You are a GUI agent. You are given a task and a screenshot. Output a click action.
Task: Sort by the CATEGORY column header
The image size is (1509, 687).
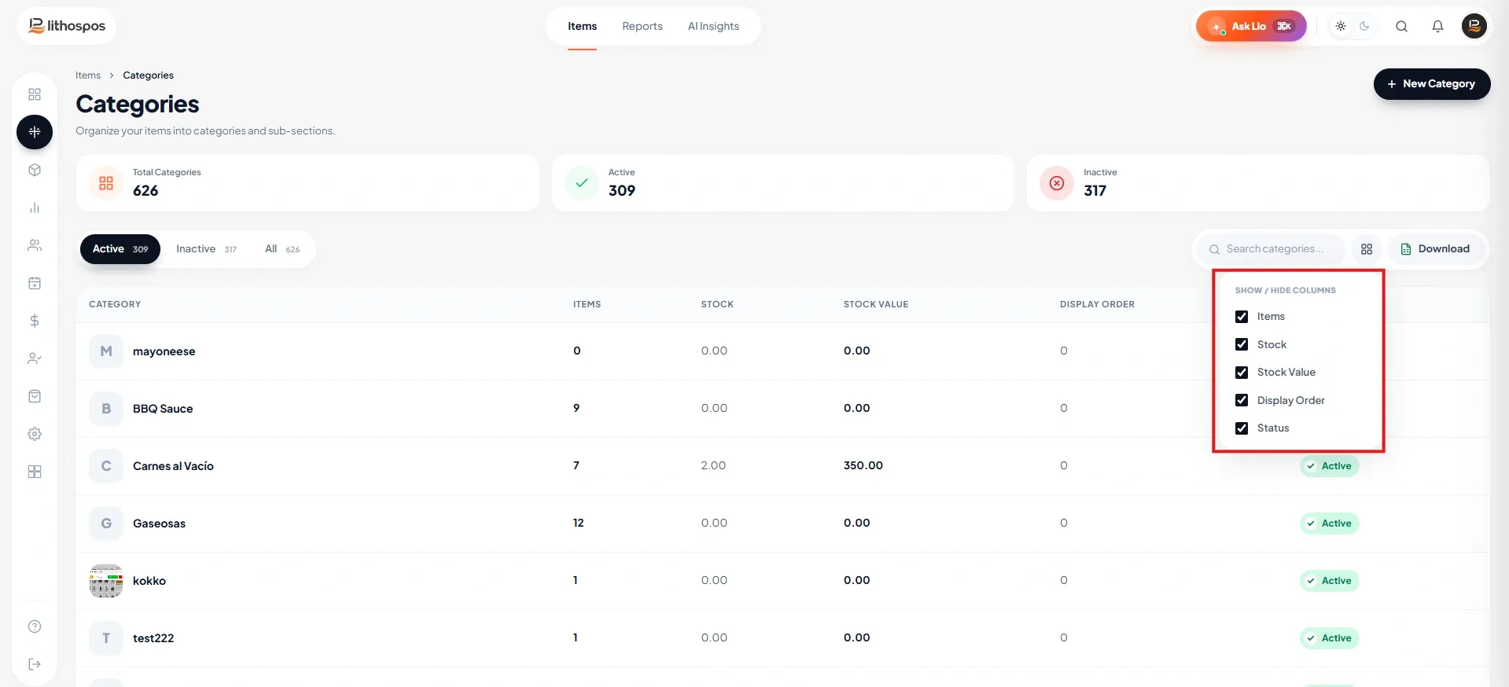(115, 304)
